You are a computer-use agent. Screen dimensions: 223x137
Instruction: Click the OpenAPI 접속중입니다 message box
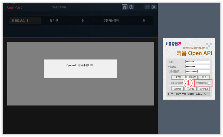pos(80,69)
